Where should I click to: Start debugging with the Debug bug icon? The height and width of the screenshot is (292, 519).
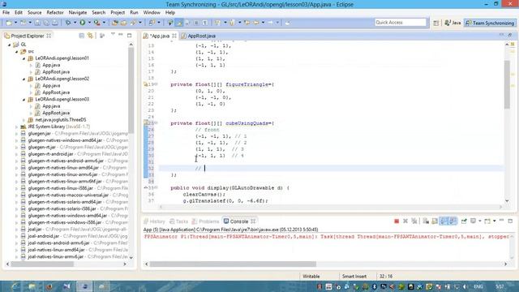pos(68,23)
